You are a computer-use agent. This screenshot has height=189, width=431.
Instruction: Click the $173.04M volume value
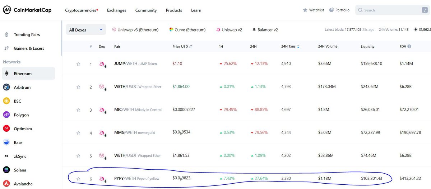click(327, 87)
